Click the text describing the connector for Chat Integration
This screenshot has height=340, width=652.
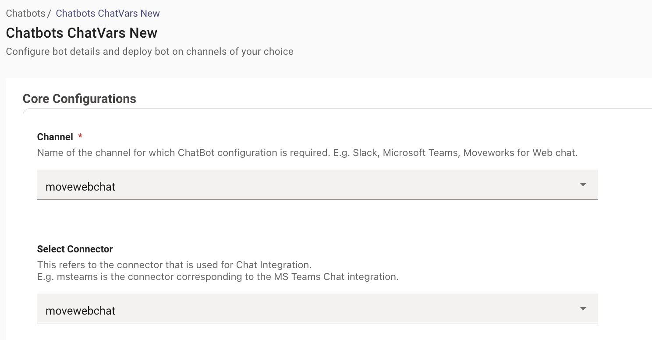pyautogui.click(x=174, y=265)
